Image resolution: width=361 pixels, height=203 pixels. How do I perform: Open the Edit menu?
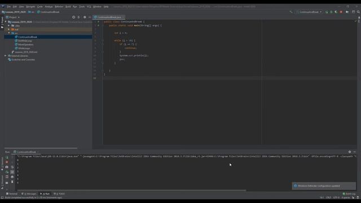tap(15, 6)
